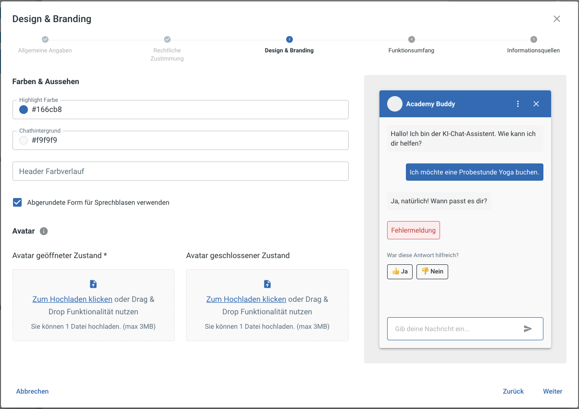This screenshot has width=579, height=409.
Task: Jump to Funktionsumfang step
Action: pyautogui.click(x=412, y=50)
